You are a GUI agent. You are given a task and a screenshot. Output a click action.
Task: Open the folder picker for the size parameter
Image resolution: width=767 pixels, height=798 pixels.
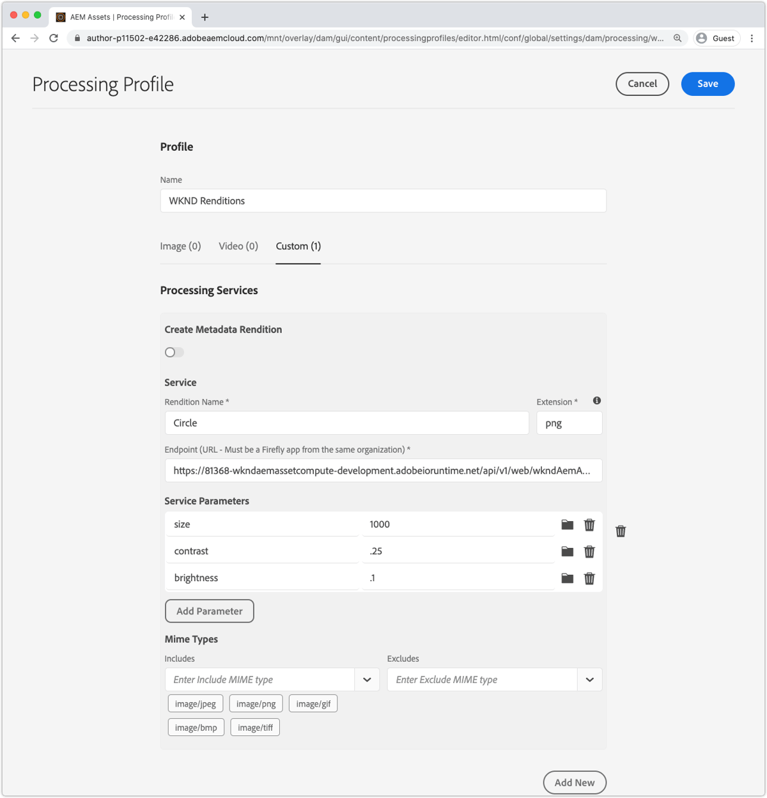point(567,524)
